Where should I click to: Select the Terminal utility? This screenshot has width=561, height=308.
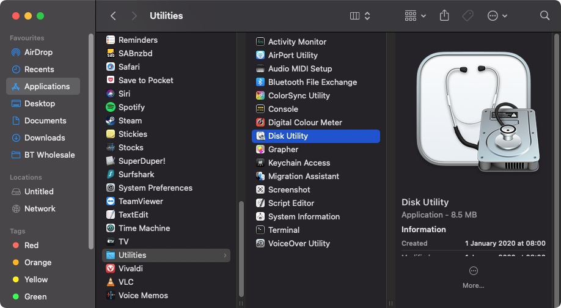[316, 230]
